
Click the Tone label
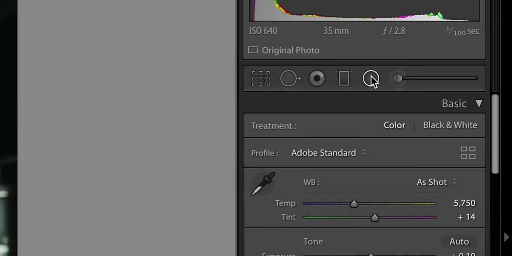click(x=313, y=241)
